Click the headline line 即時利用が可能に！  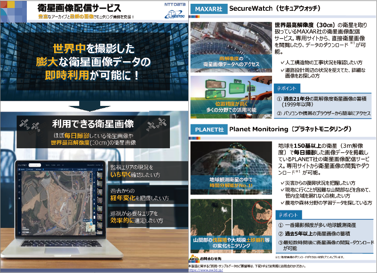point(92,75)
